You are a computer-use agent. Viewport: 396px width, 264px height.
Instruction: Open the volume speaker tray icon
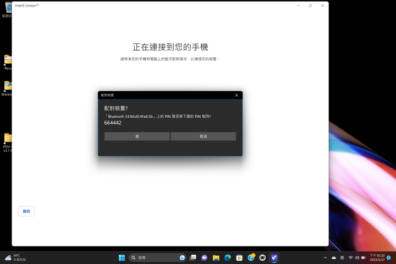(x=357, y=258)
